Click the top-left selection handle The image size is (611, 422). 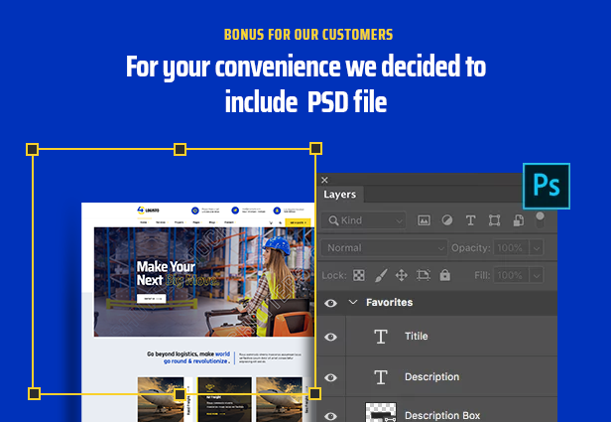point(33,149)
